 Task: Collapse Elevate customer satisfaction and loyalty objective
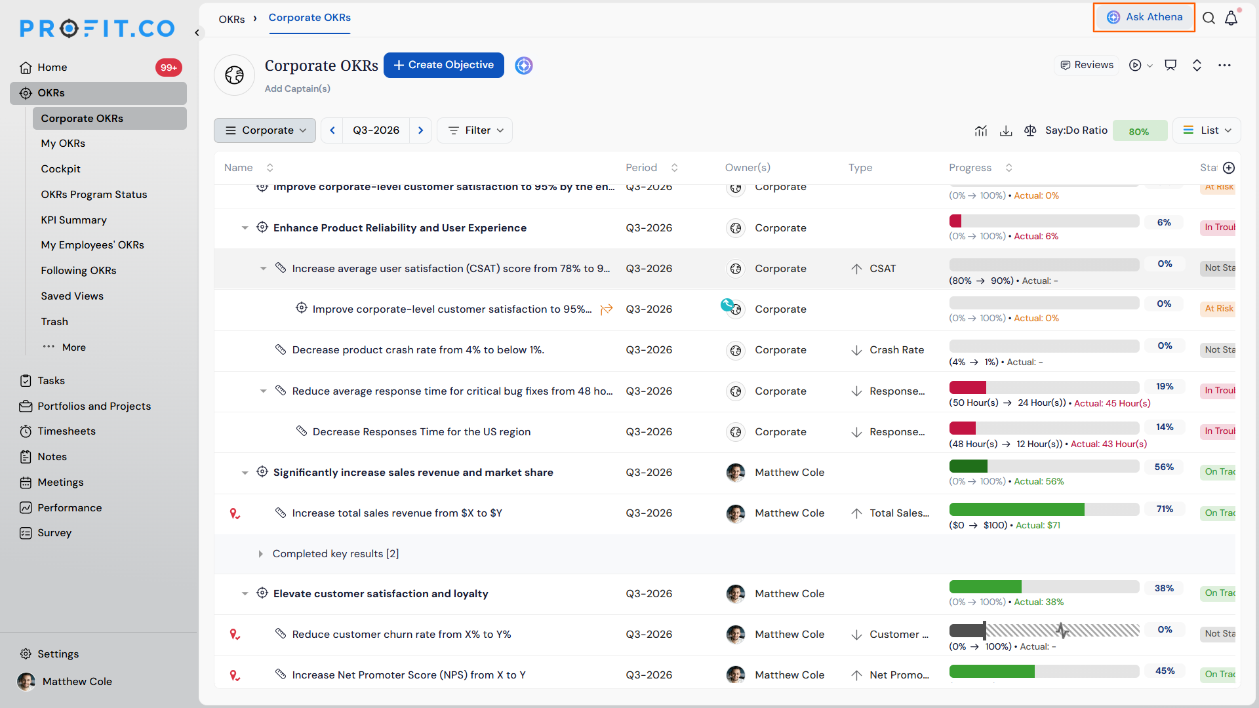click(245, 594)
